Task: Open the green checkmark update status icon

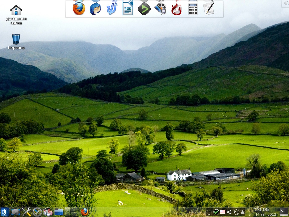Action: coord(216,212)
